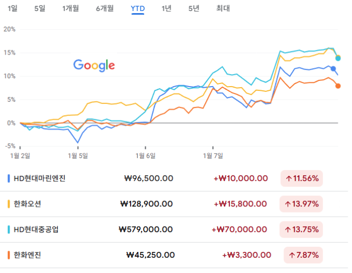Open 한화오션 stock row
The image size is (352, 273).
(27, 204)
